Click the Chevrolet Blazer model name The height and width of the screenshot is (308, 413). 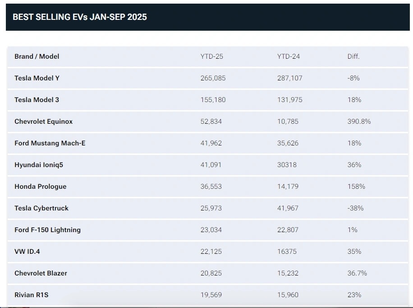pyautogui.click(x=41, y=273)
